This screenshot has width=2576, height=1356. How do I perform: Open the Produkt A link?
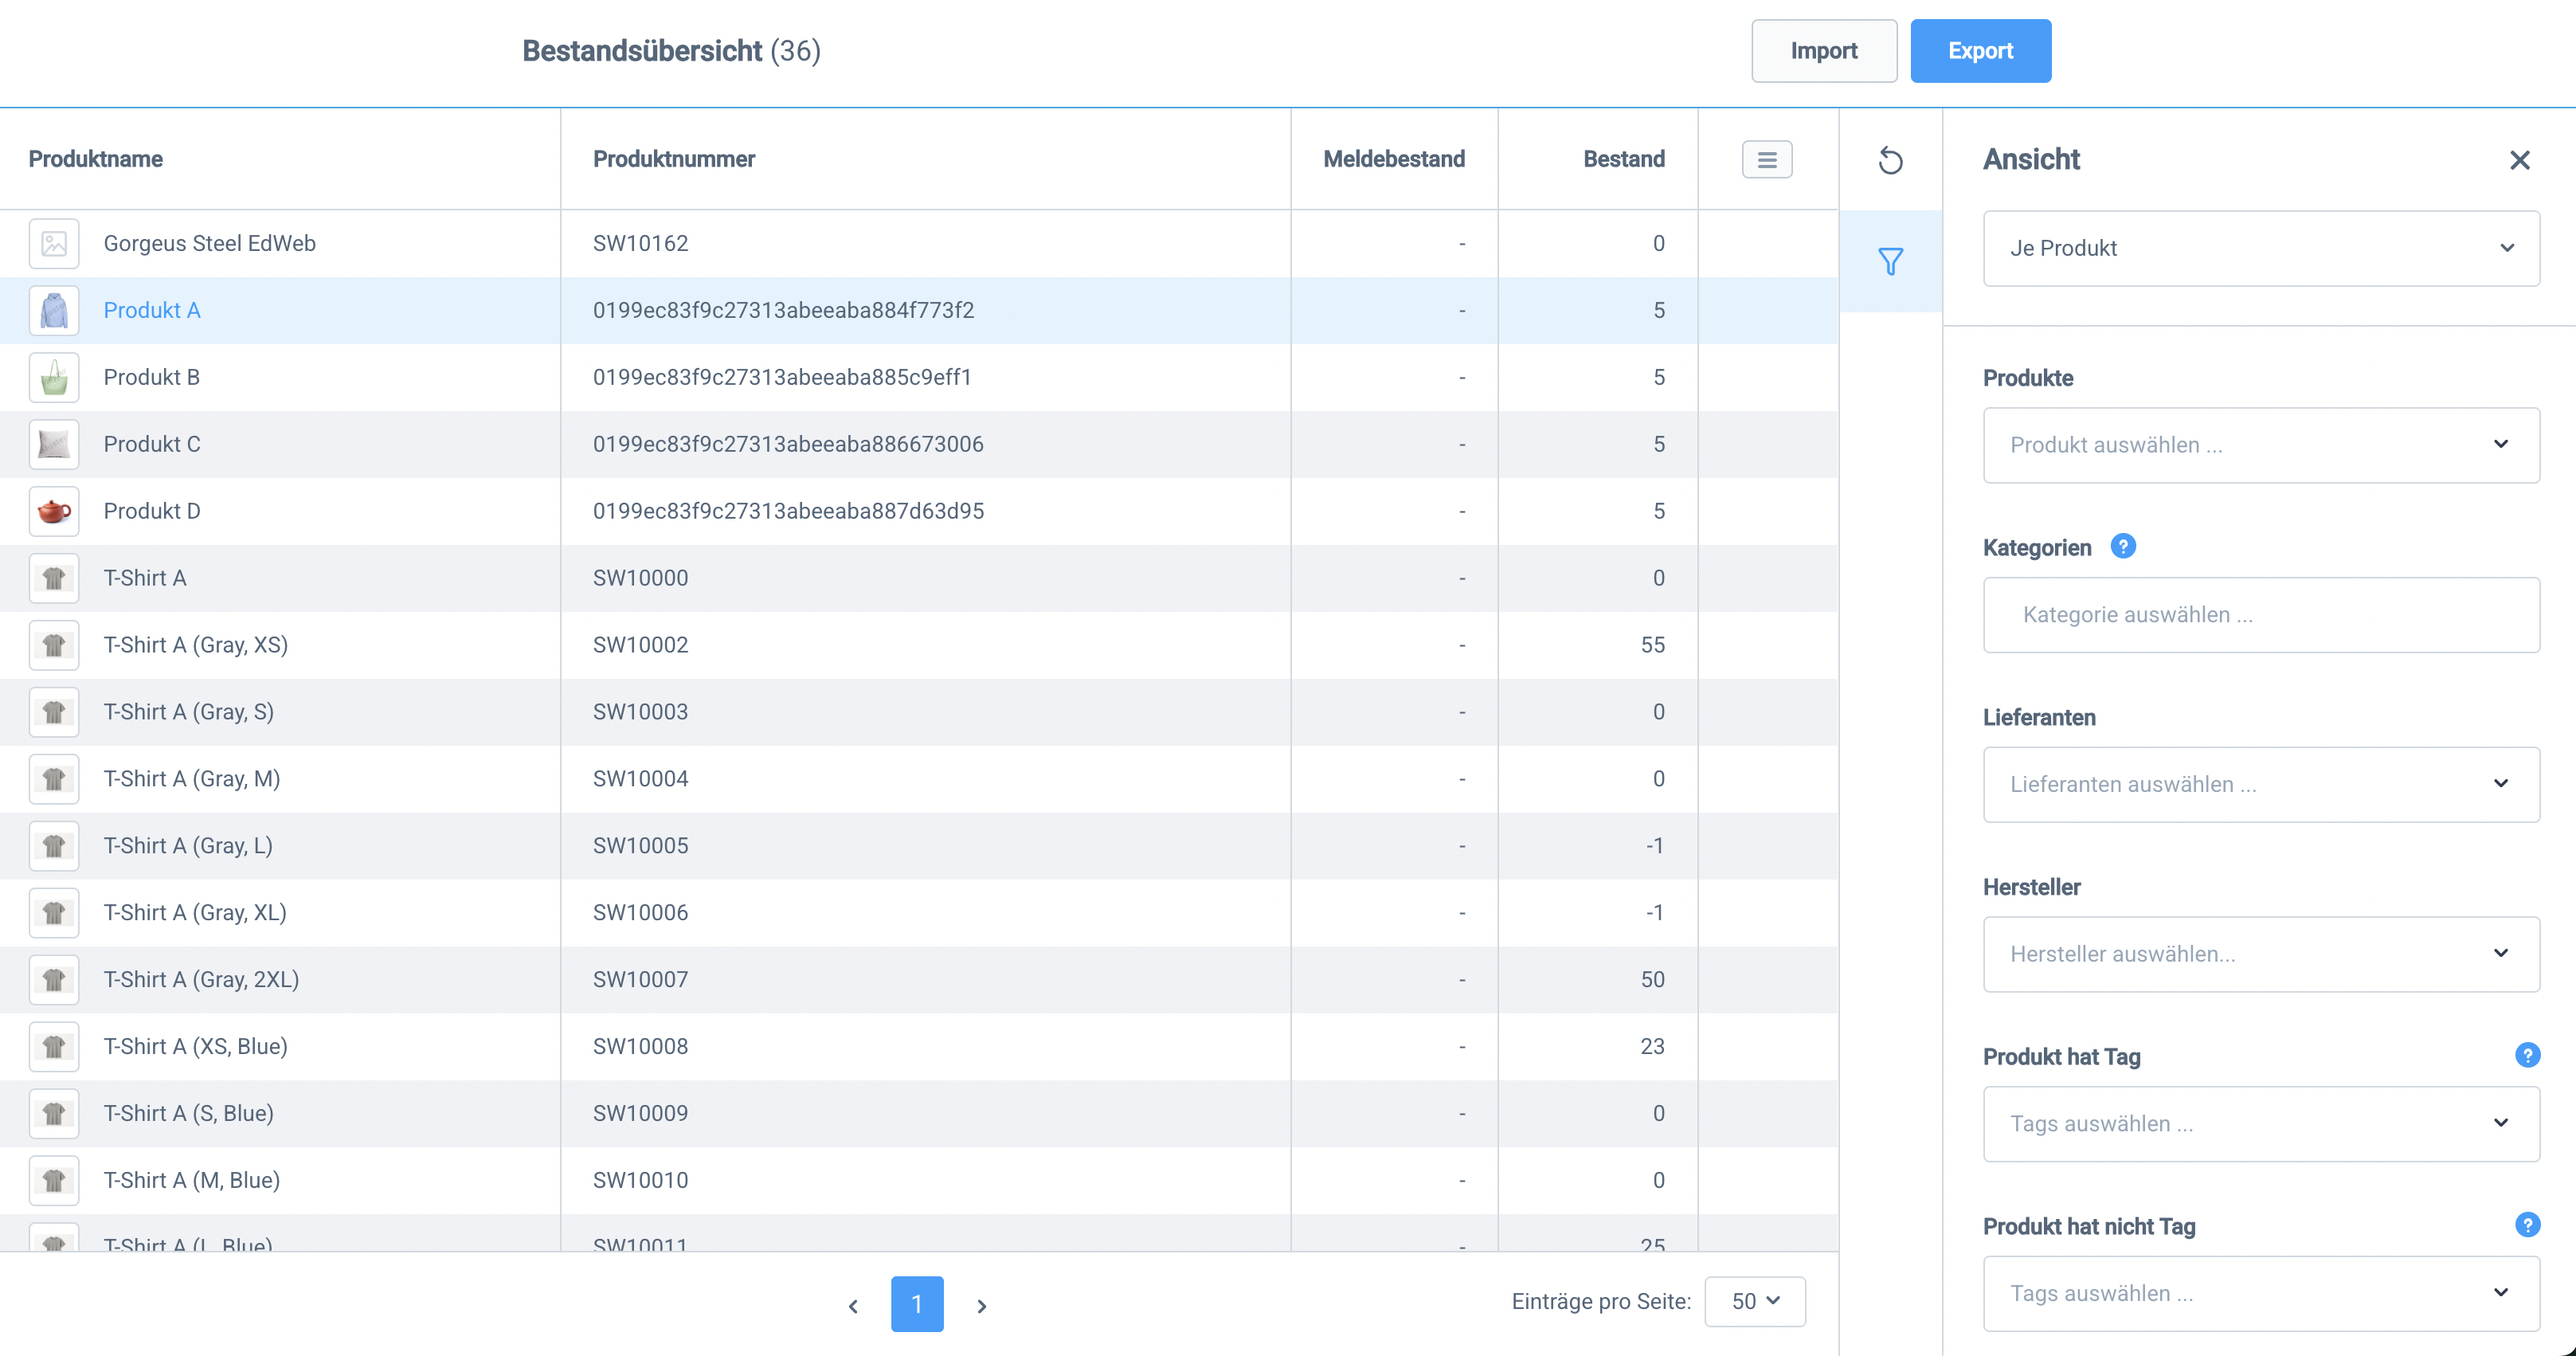pyautogui.click(x=152, y=310)
